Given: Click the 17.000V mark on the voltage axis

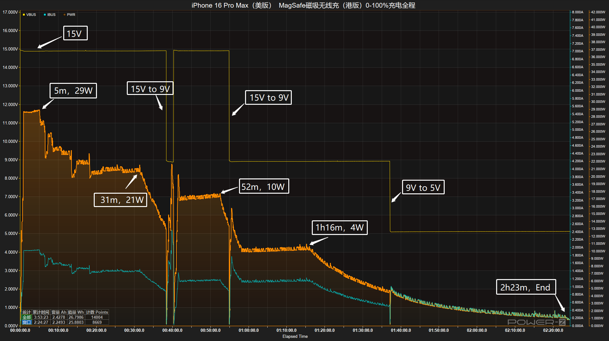Looking at the screenshot, I should [x=10, y=12].
